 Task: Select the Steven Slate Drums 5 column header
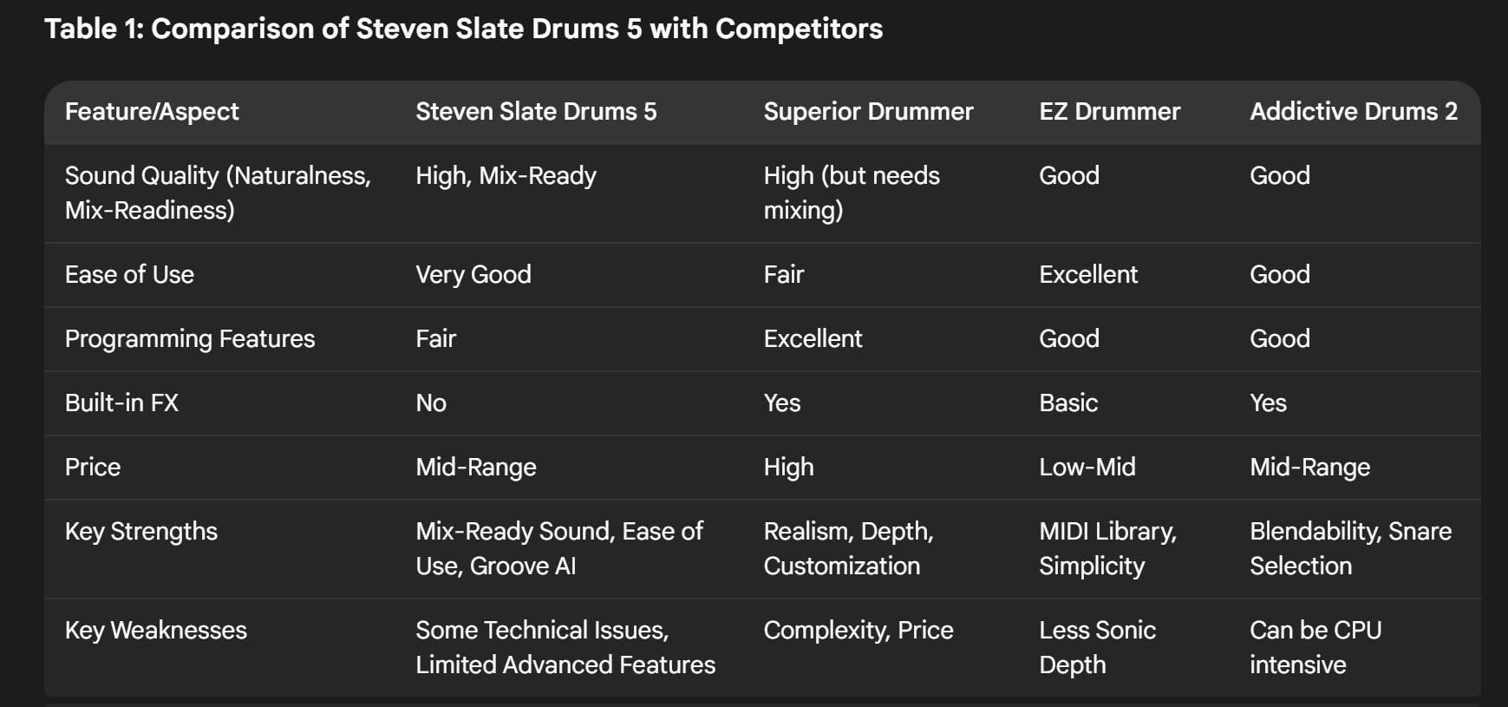coord(536,112)
